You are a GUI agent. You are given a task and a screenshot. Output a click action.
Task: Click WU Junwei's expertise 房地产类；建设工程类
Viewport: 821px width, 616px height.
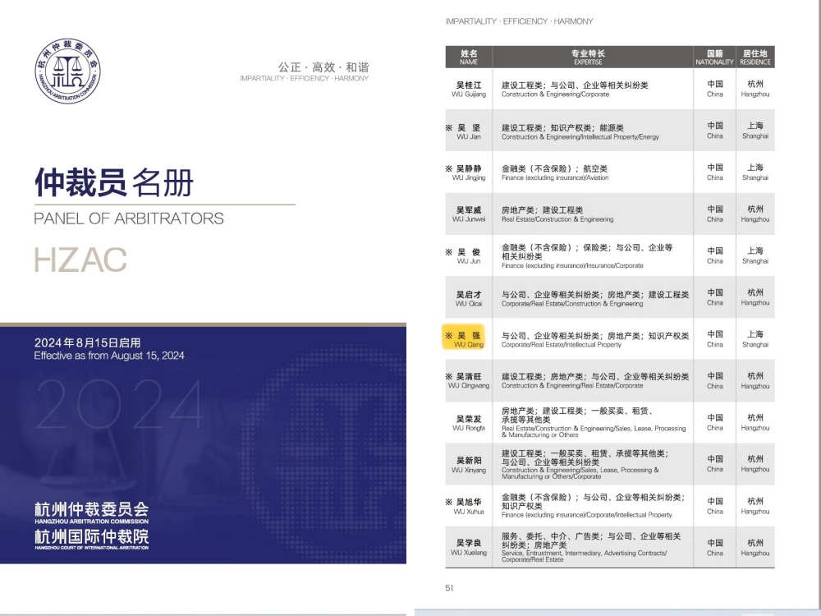coord(542,210)
